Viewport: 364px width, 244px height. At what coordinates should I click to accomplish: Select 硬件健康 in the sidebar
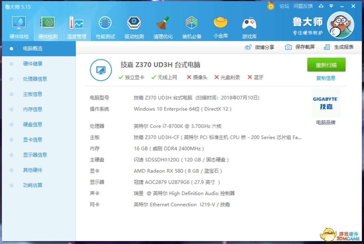pyautogui.click(x=39, y=64)
